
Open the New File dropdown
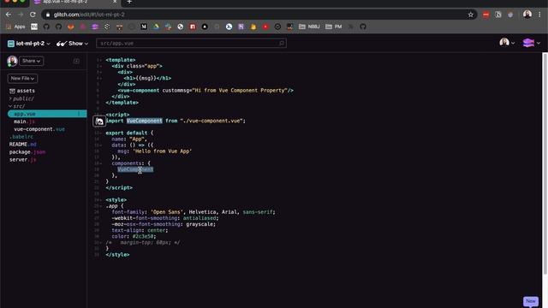tap(22, 78)
